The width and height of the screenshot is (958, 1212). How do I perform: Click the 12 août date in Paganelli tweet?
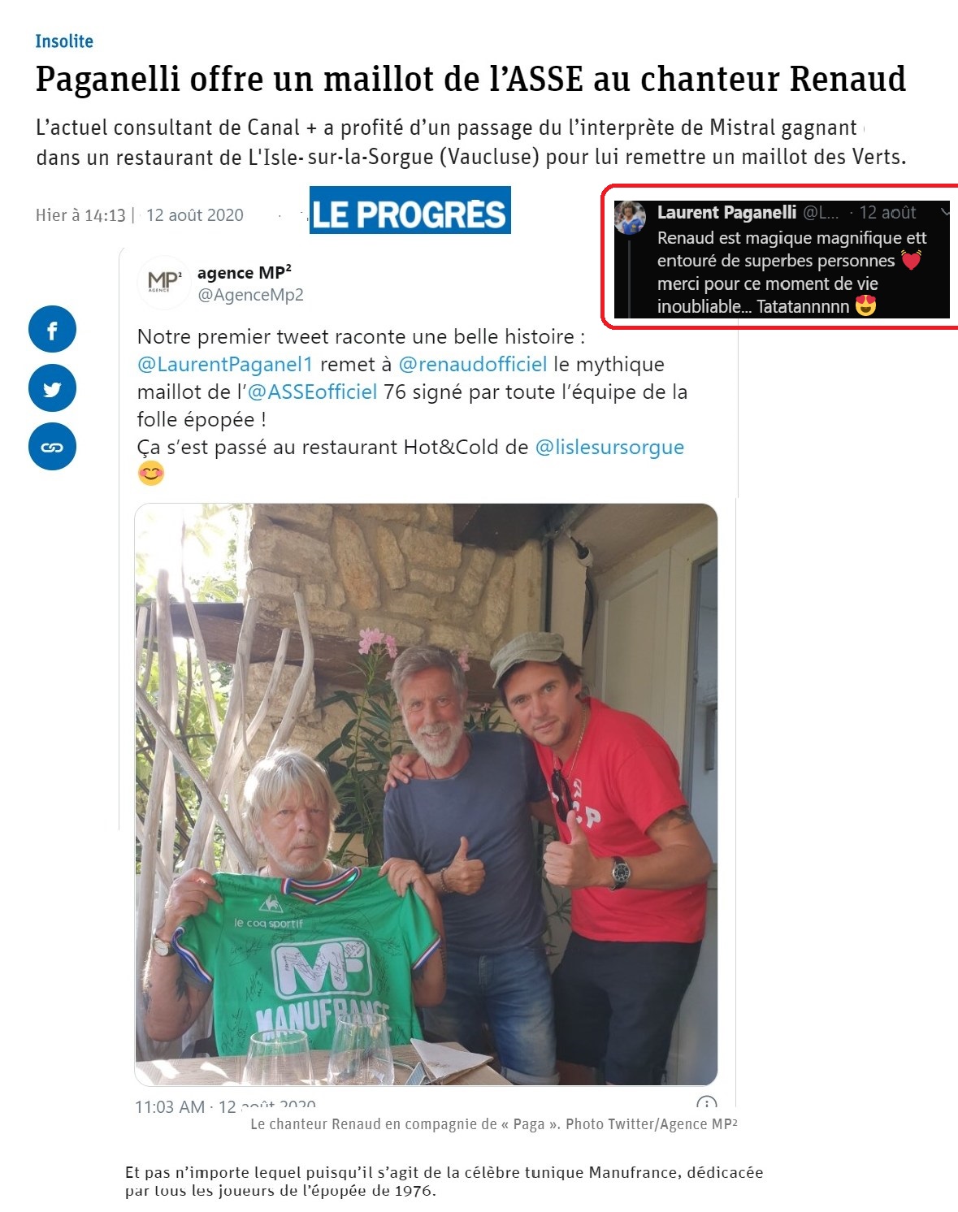pos(887,213)
